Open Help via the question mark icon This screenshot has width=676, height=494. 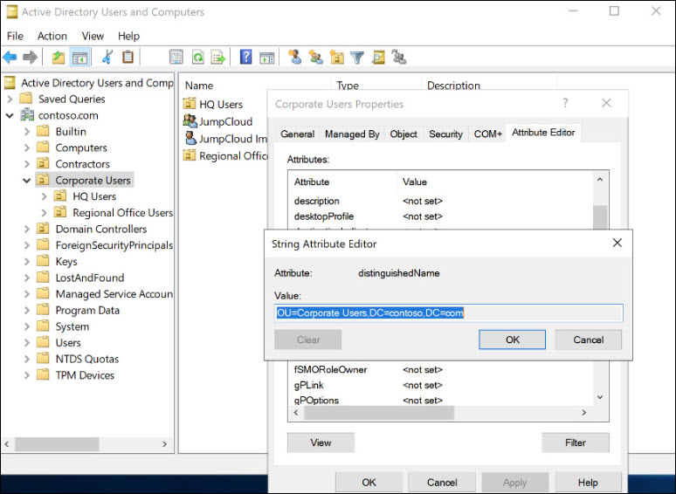245,58
